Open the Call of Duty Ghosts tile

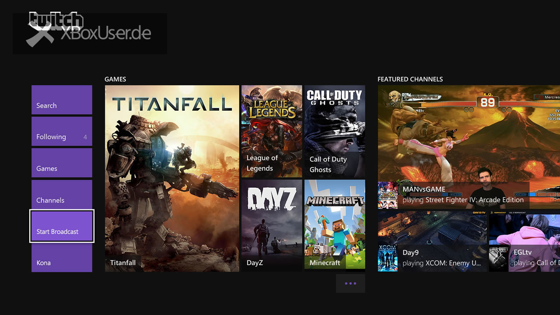point(335,131)
